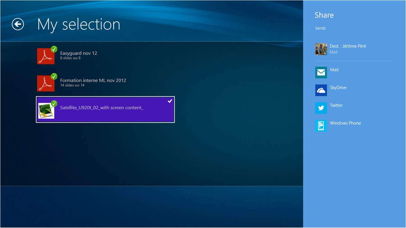This screenshot has height=228, width=406.
Task: Click the Twitter bird icon
Action: [321, 108]
